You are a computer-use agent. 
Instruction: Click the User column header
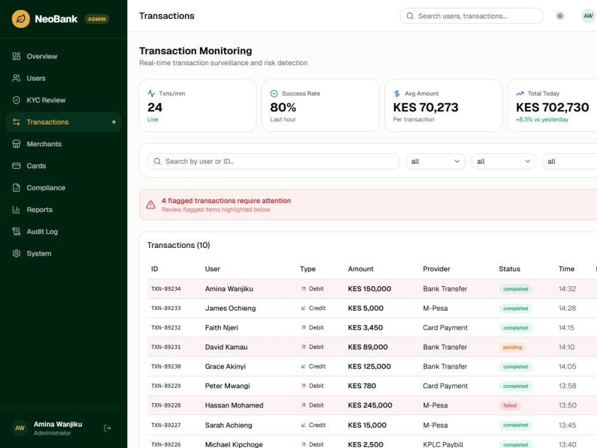(x=213, y=269)
